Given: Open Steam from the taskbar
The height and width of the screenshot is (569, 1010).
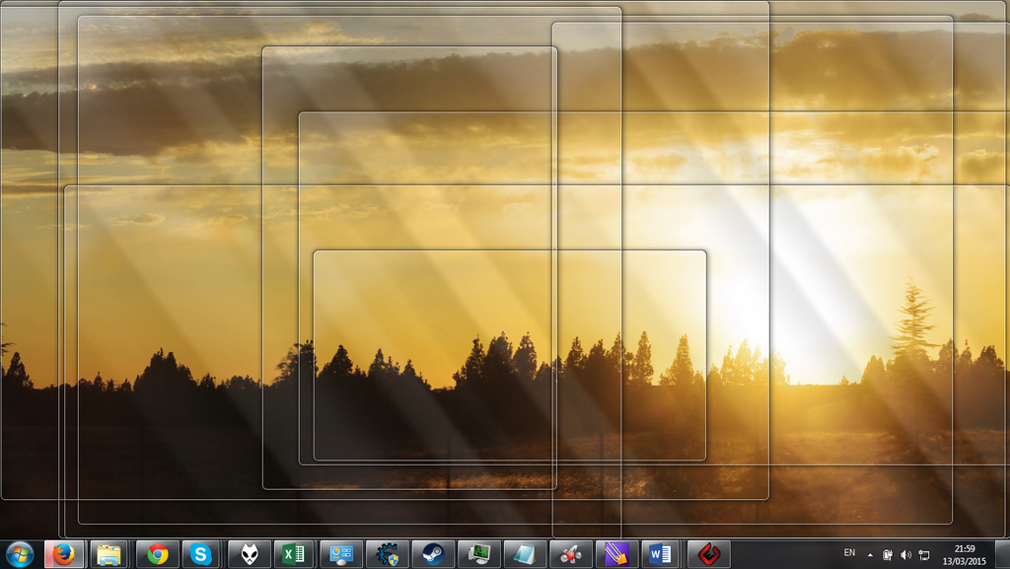Looking at the screenshot, I should (x=433, y=554).
